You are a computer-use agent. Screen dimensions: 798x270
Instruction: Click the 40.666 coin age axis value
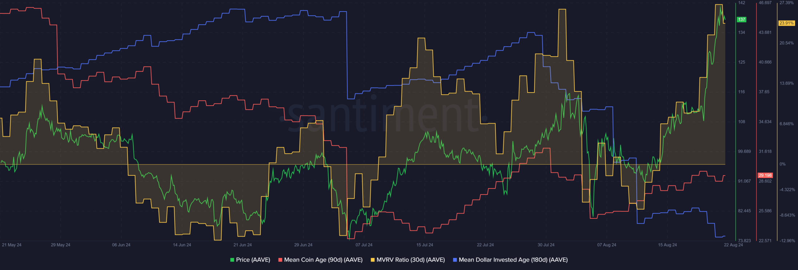765,62
